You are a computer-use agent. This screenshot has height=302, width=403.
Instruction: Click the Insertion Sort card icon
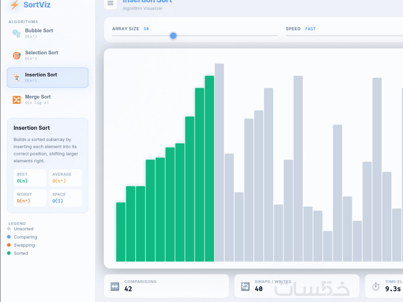point(17,78)
